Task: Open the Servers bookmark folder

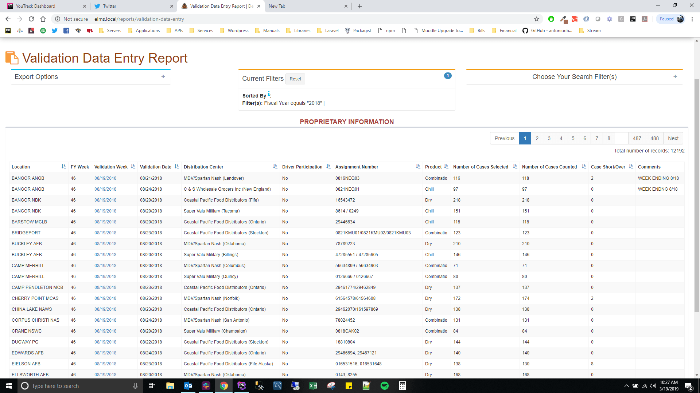Action: pyautogui.click(x=110, y=31)
